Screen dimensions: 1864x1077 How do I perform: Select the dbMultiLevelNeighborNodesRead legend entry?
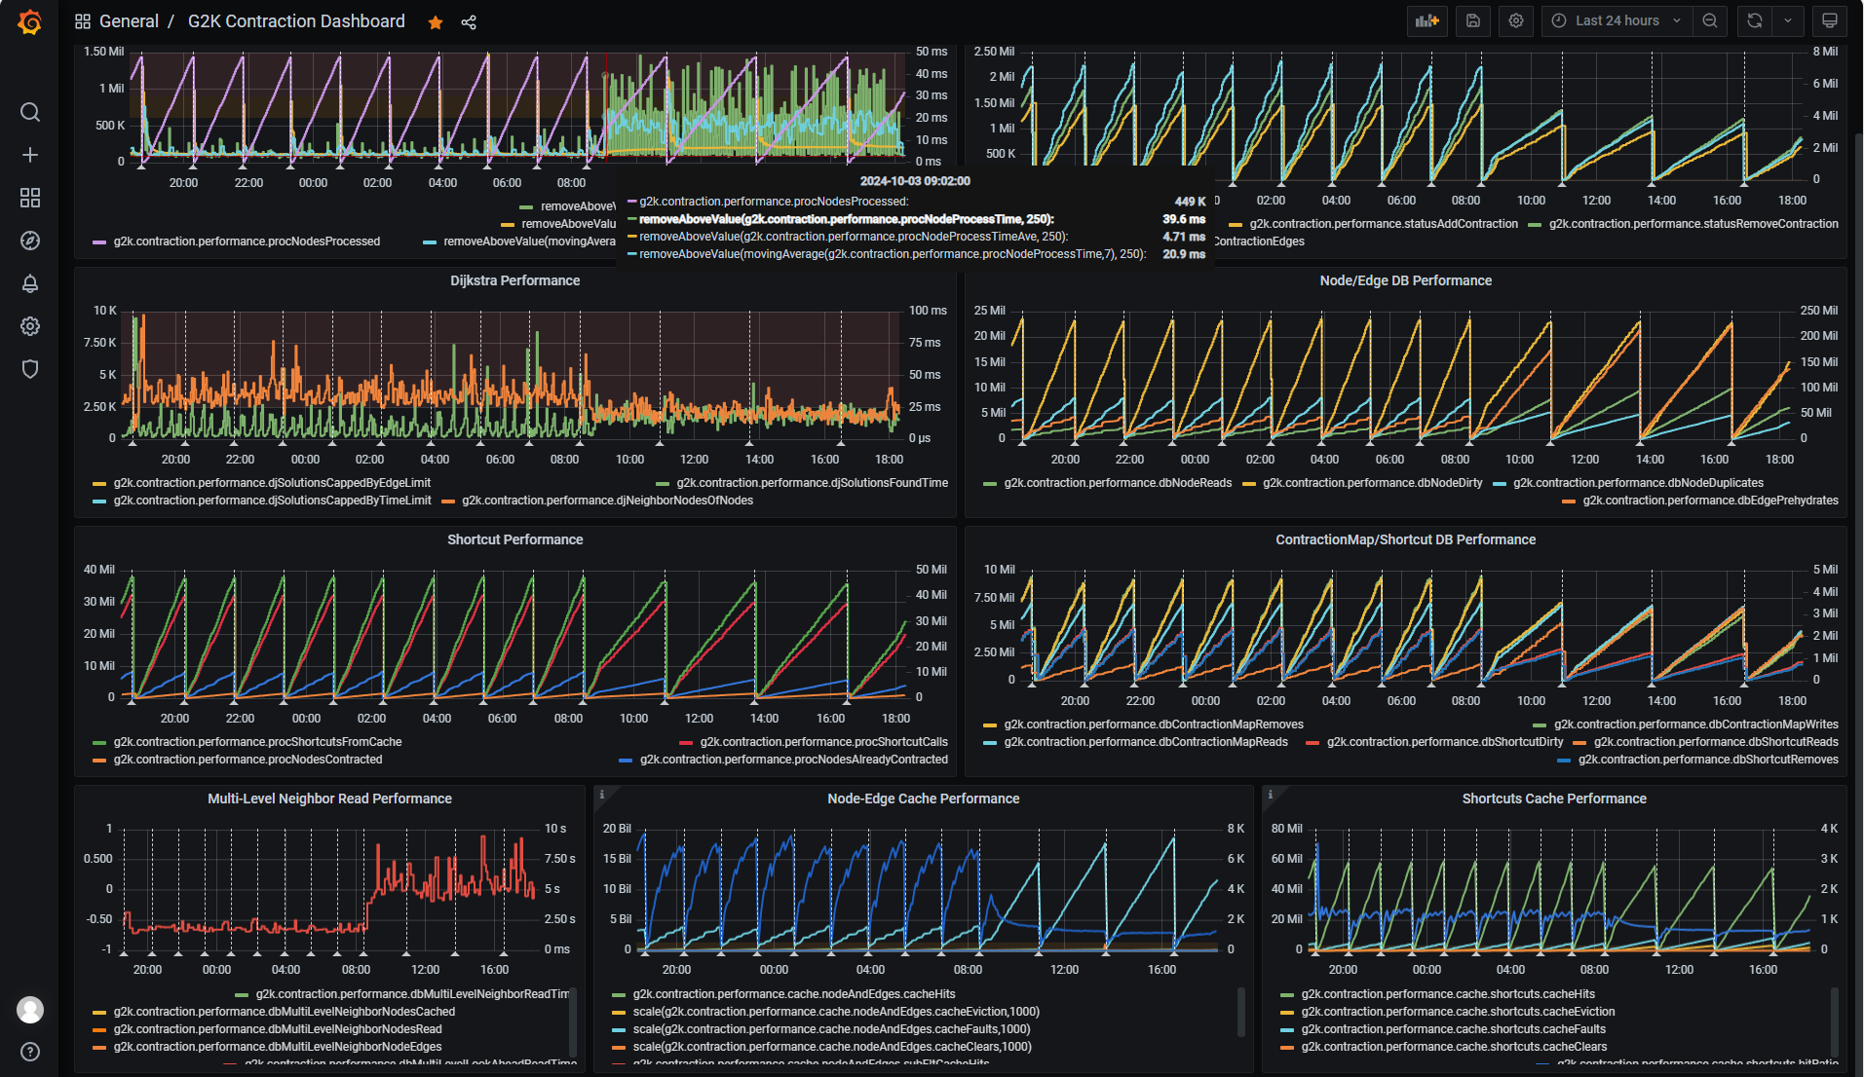coord(278,1029)
